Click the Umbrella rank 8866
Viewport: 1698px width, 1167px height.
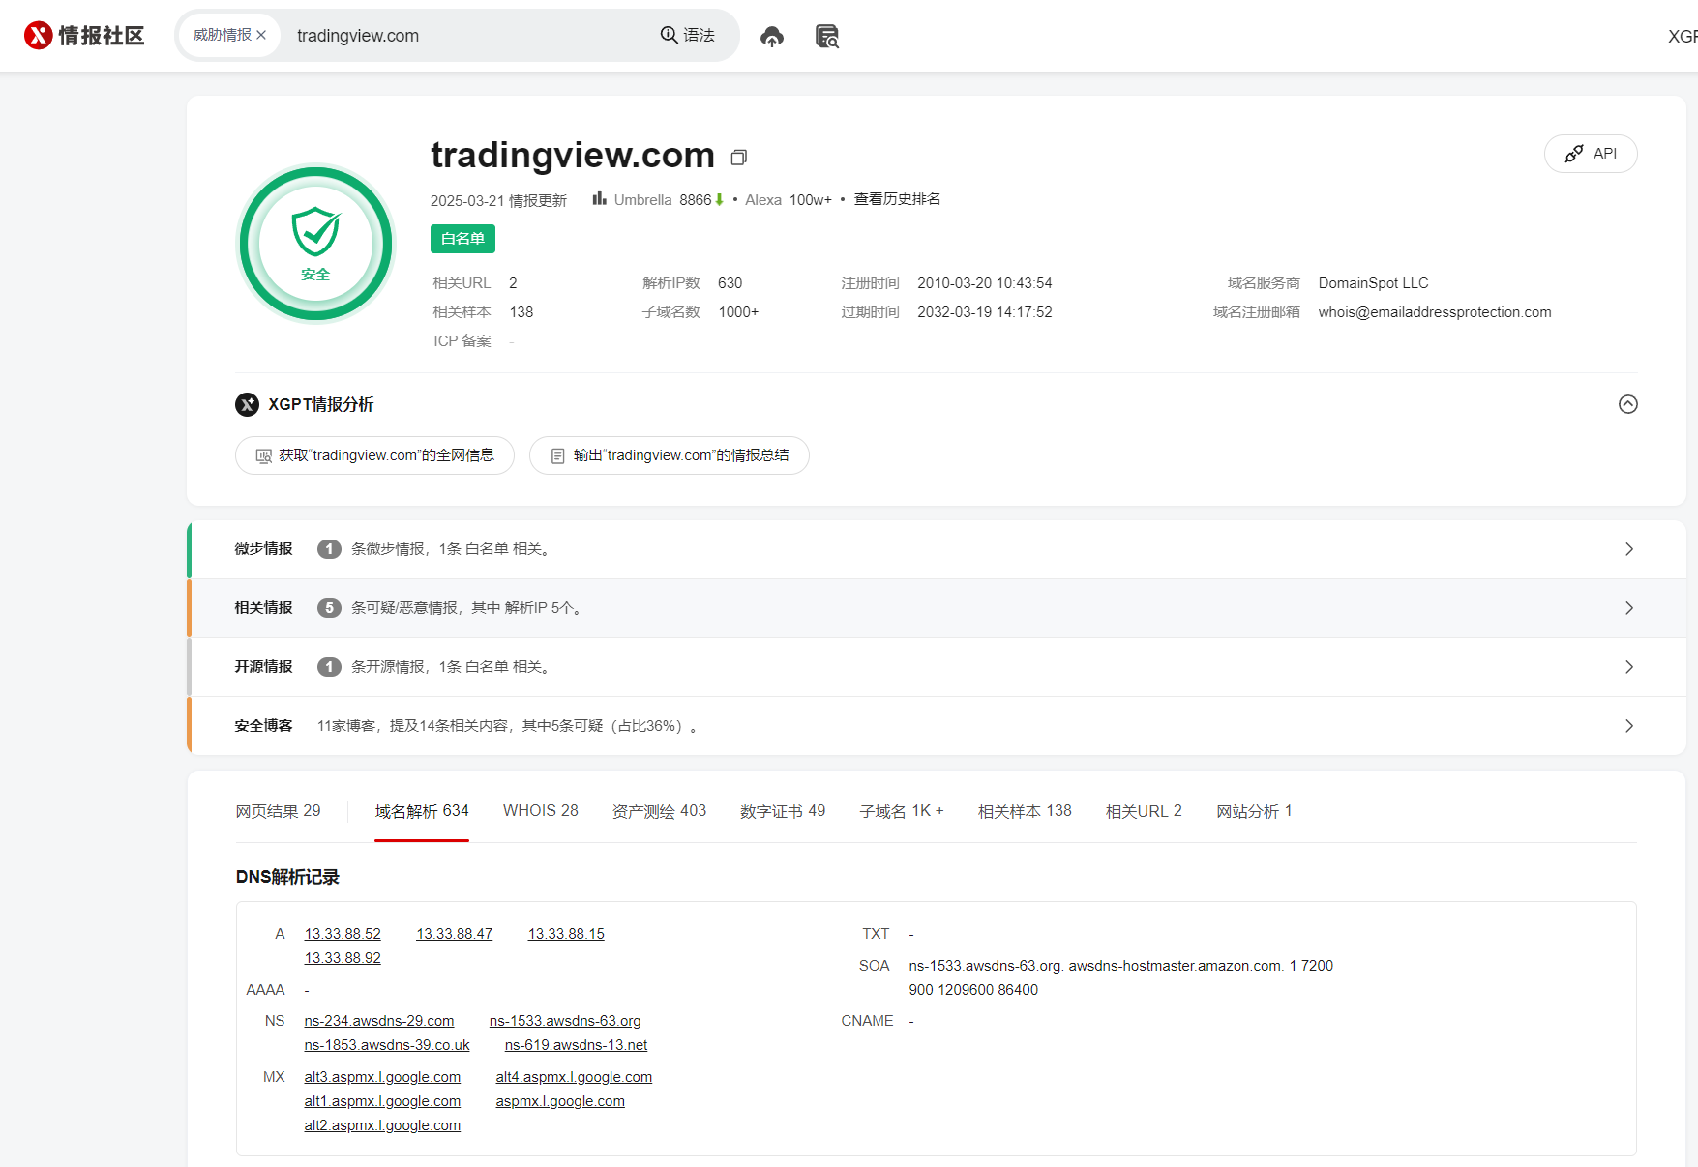point(696,200)
